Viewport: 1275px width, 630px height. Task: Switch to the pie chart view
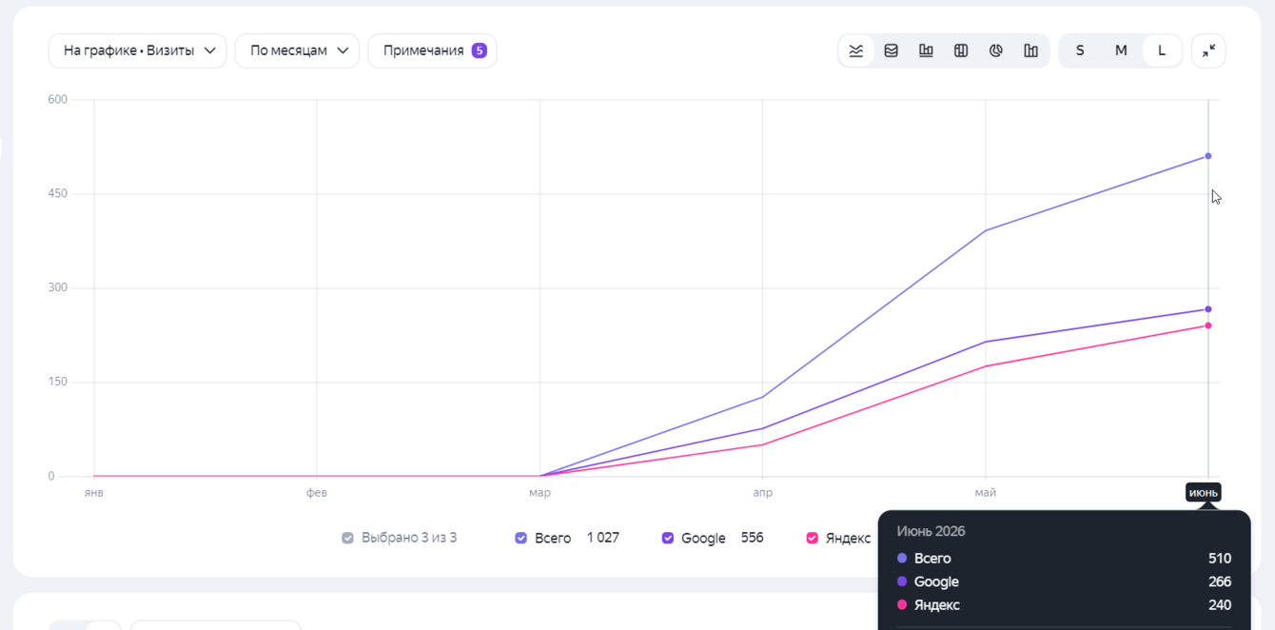(x=996, y=50)
